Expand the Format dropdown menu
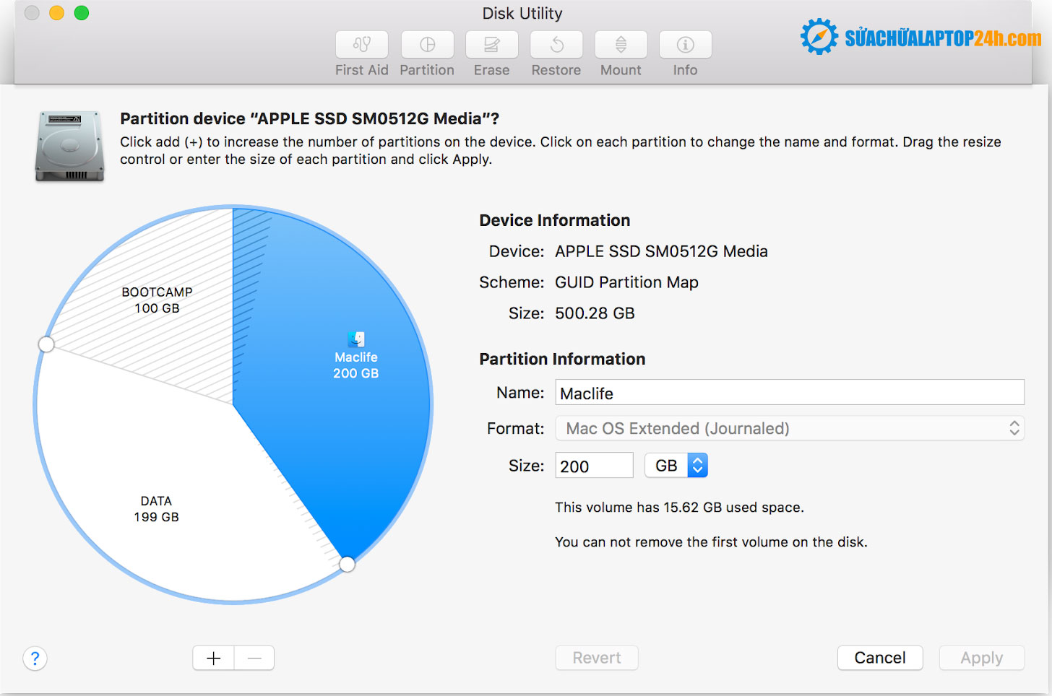The height and width of the screenshot is (696, 1052). tap(789, 429)
